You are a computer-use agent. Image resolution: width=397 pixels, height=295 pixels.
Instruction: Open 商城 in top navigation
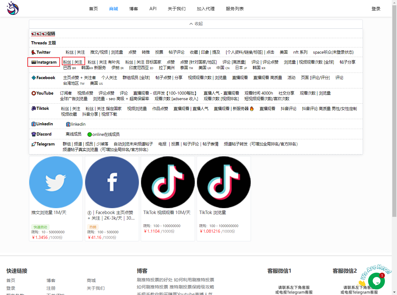[x=114, y=9]
